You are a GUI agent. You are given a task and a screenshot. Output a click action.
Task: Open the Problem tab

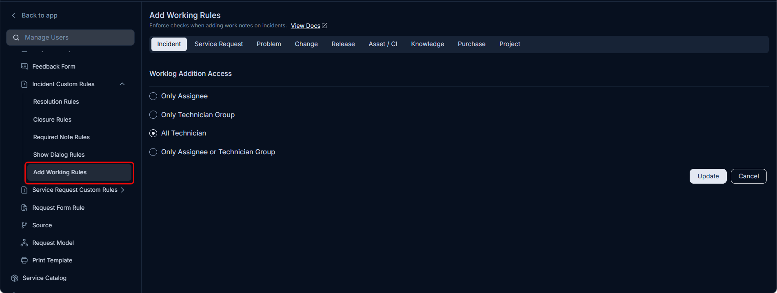[269, 44]
